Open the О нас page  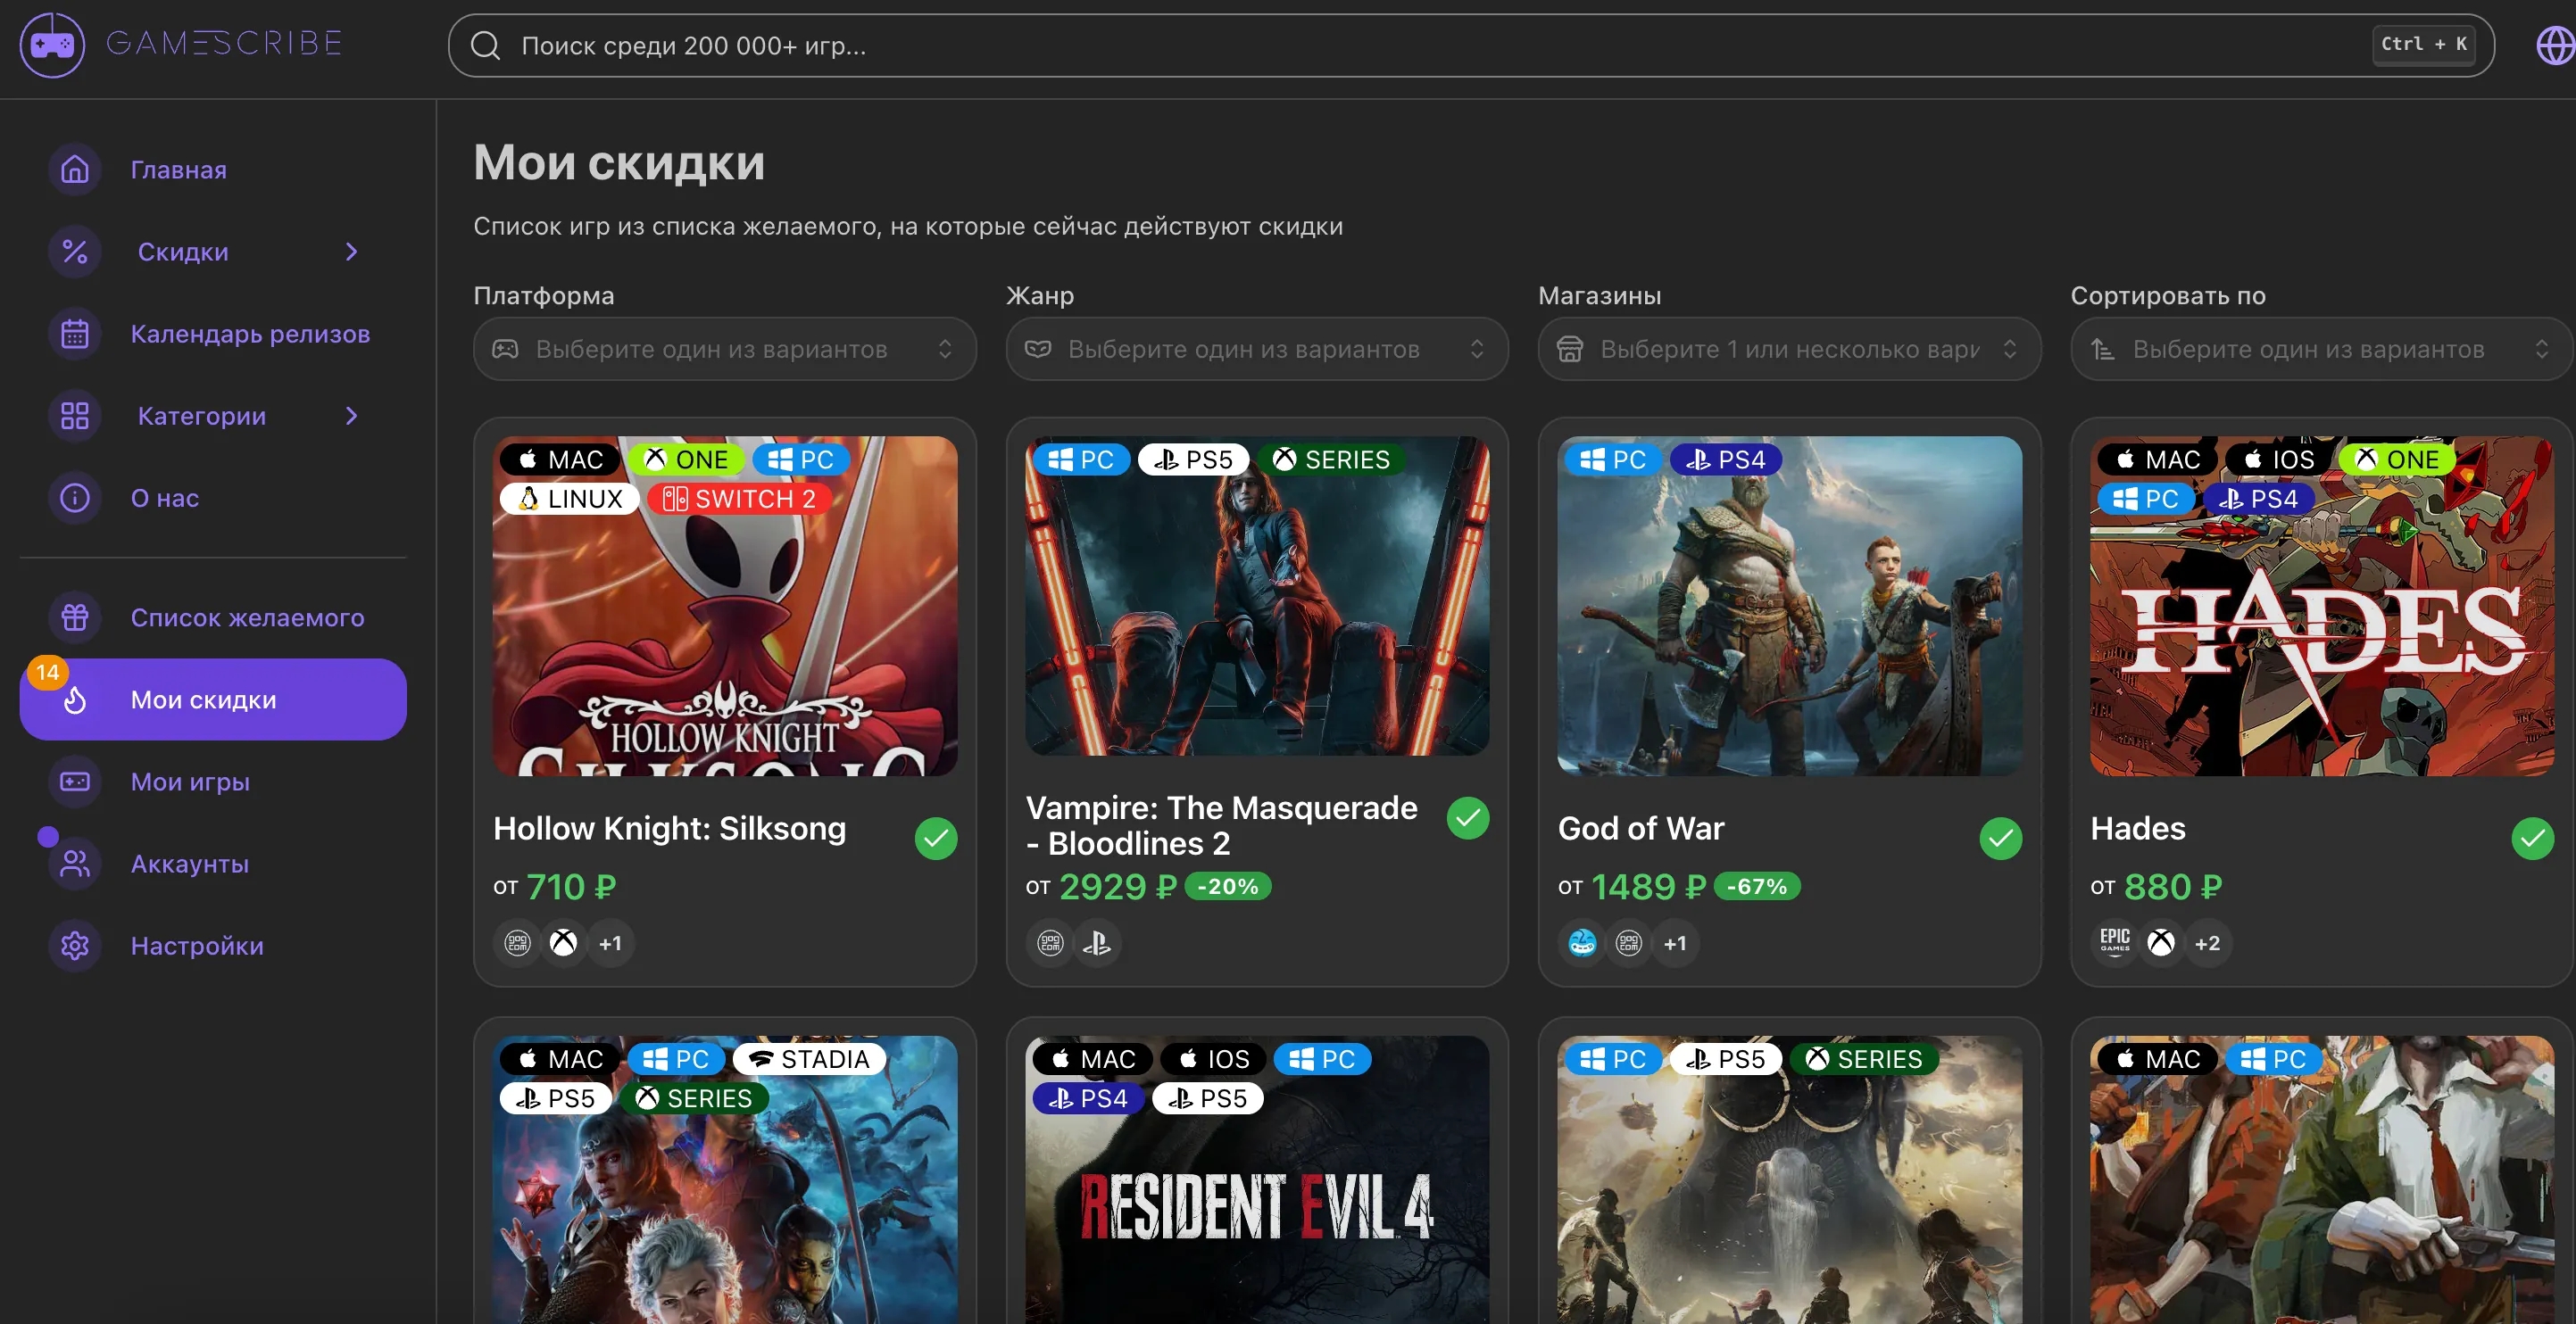click(163, 497)
